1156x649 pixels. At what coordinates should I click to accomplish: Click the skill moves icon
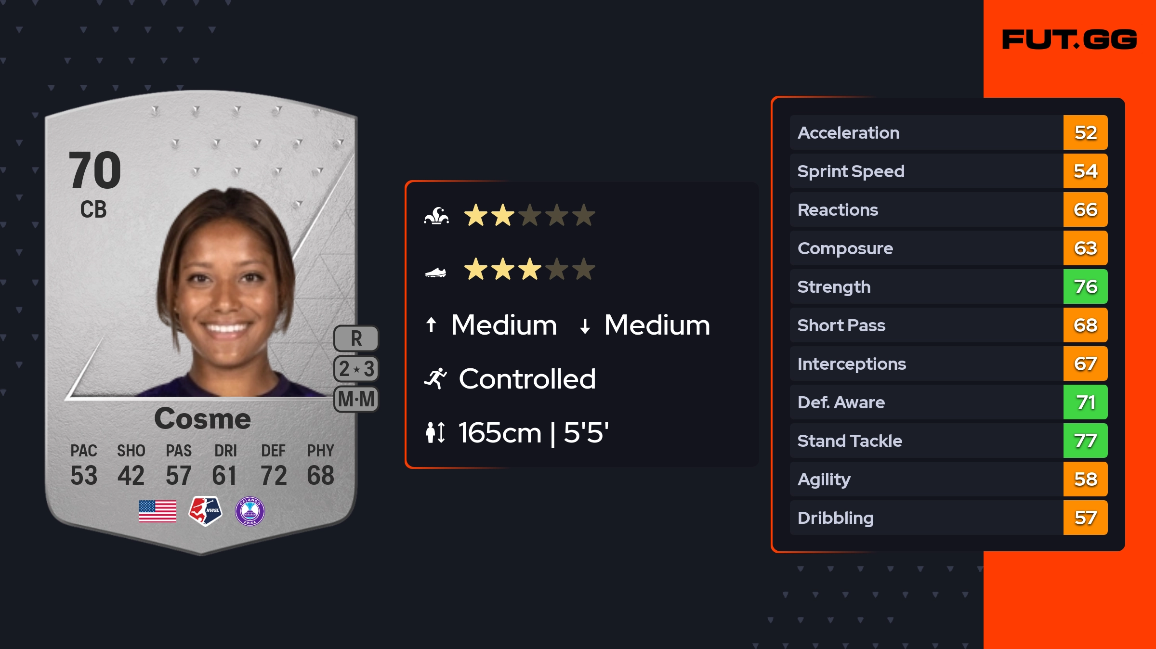click(436, 216)
